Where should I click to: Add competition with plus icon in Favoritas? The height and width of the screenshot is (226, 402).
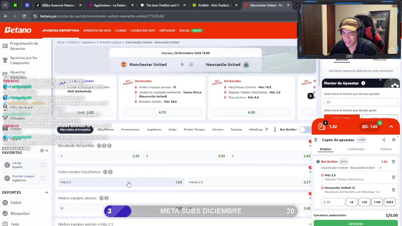tap(42, 150)
